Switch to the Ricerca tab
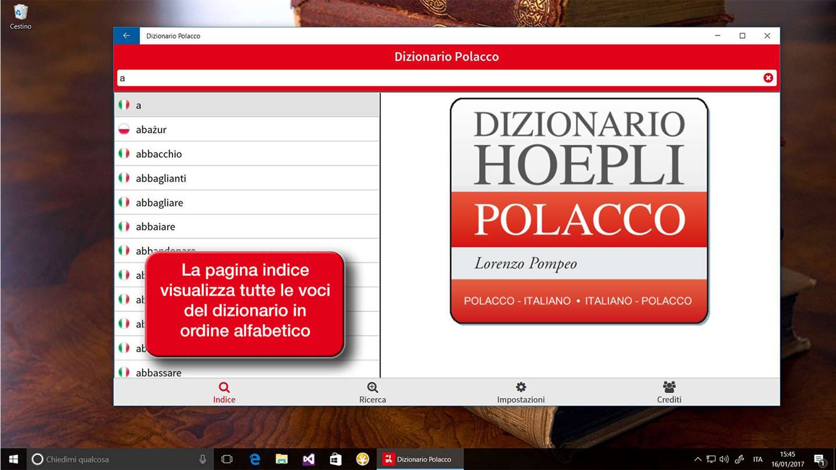 [373, 393]
